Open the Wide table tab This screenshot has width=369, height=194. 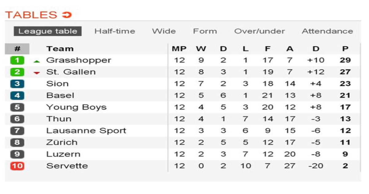(x=164, y=31)
